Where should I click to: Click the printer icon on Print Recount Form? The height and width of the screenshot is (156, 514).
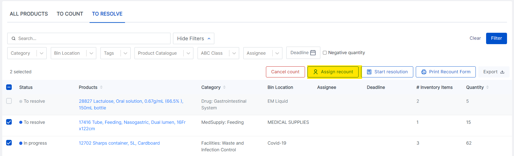(424, 72)
